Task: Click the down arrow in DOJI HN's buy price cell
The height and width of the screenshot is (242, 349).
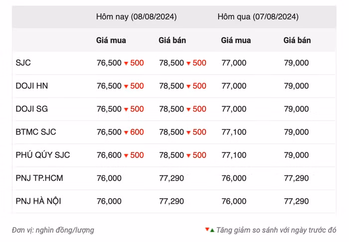Action: pos(126,86)
